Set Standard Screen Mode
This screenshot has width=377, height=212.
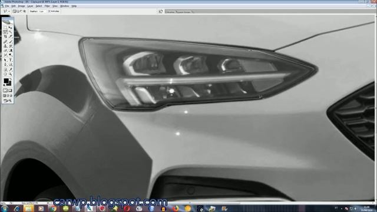point(4,95)
